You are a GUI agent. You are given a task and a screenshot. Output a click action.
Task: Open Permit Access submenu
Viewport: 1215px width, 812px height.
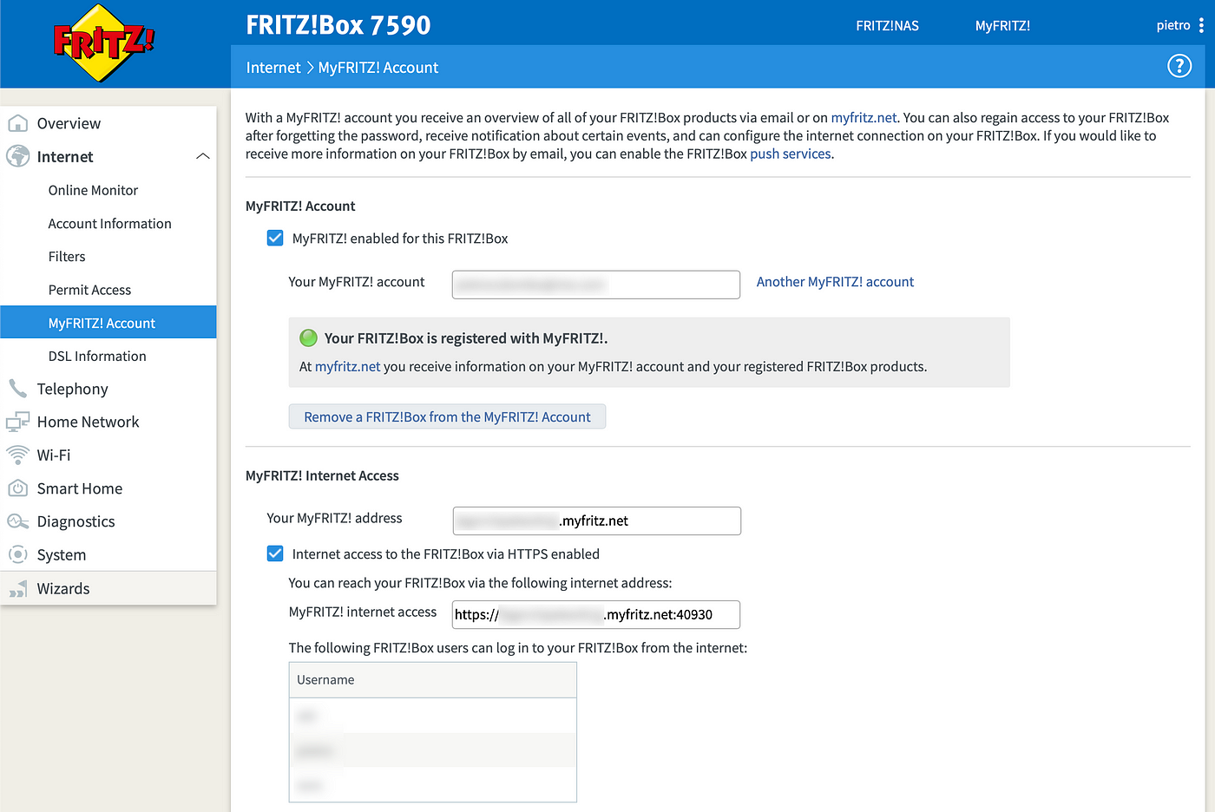pyautogui.click(x=89, y=290)
